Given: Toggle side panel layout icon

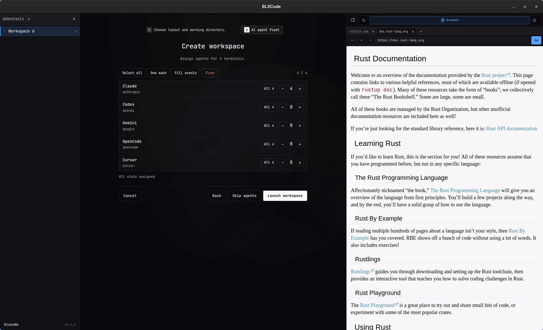Looking at the screenshot, I should pos(353,20).
